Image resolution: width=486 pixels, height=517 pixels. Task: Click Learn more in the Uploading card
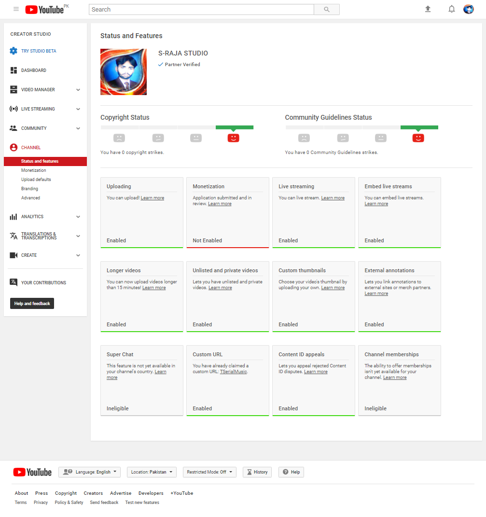pos(153,198)
